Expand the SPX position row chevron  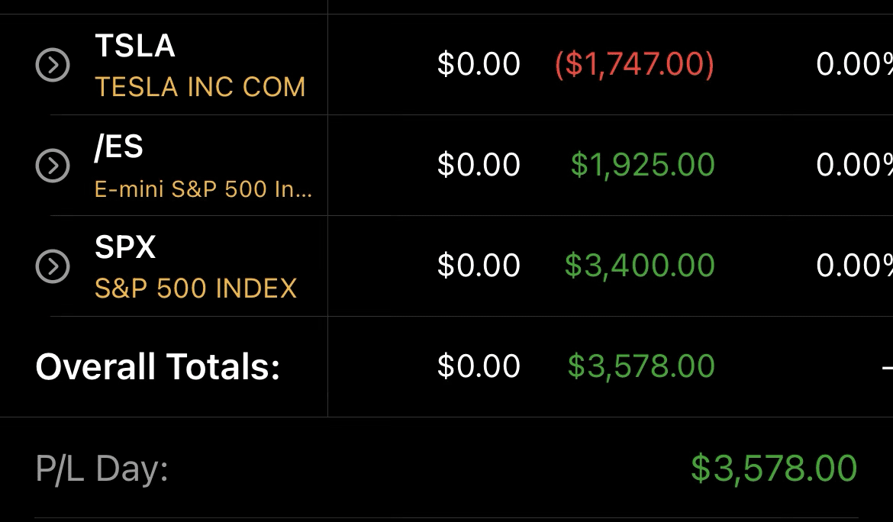(x=53, y=266)
